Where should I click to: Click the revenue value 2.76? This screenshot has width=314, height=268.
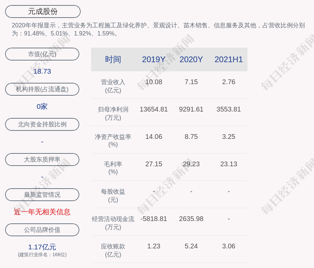pos(229,82)
